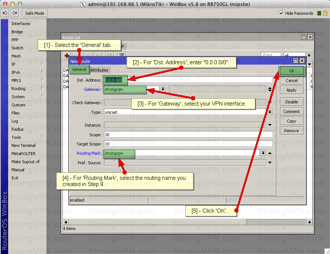Viewport: 330px width, 254px height.
Task: Open the Routing Mark dropdown
Action: coord(263,153)
